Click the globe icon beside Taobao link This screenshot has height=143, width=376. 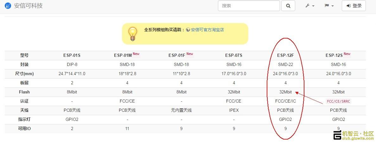[188, 30]
